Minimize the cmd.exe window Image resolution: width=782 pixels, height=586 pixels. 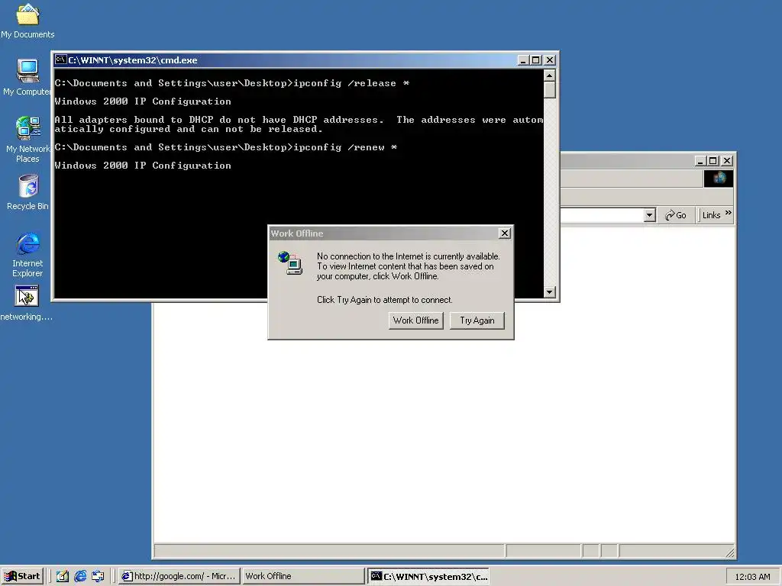point(522,60)
